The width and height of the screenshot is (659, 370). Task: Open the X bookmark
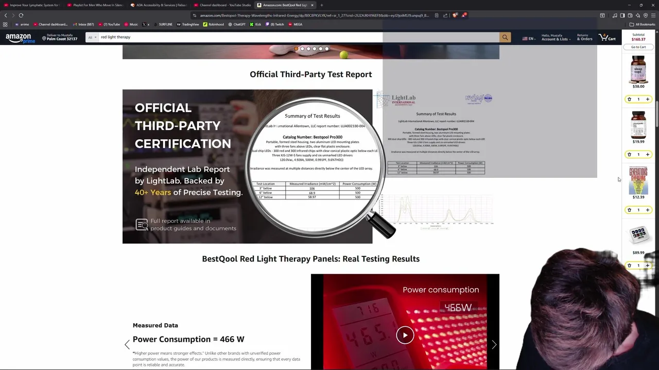(146, 24)
